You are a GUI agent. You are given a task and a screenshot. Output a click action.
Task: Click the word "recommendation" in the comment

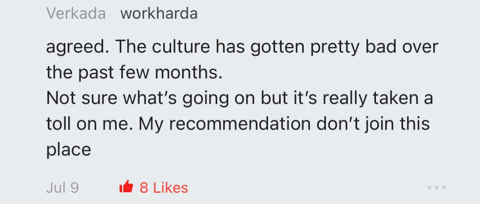239,124
